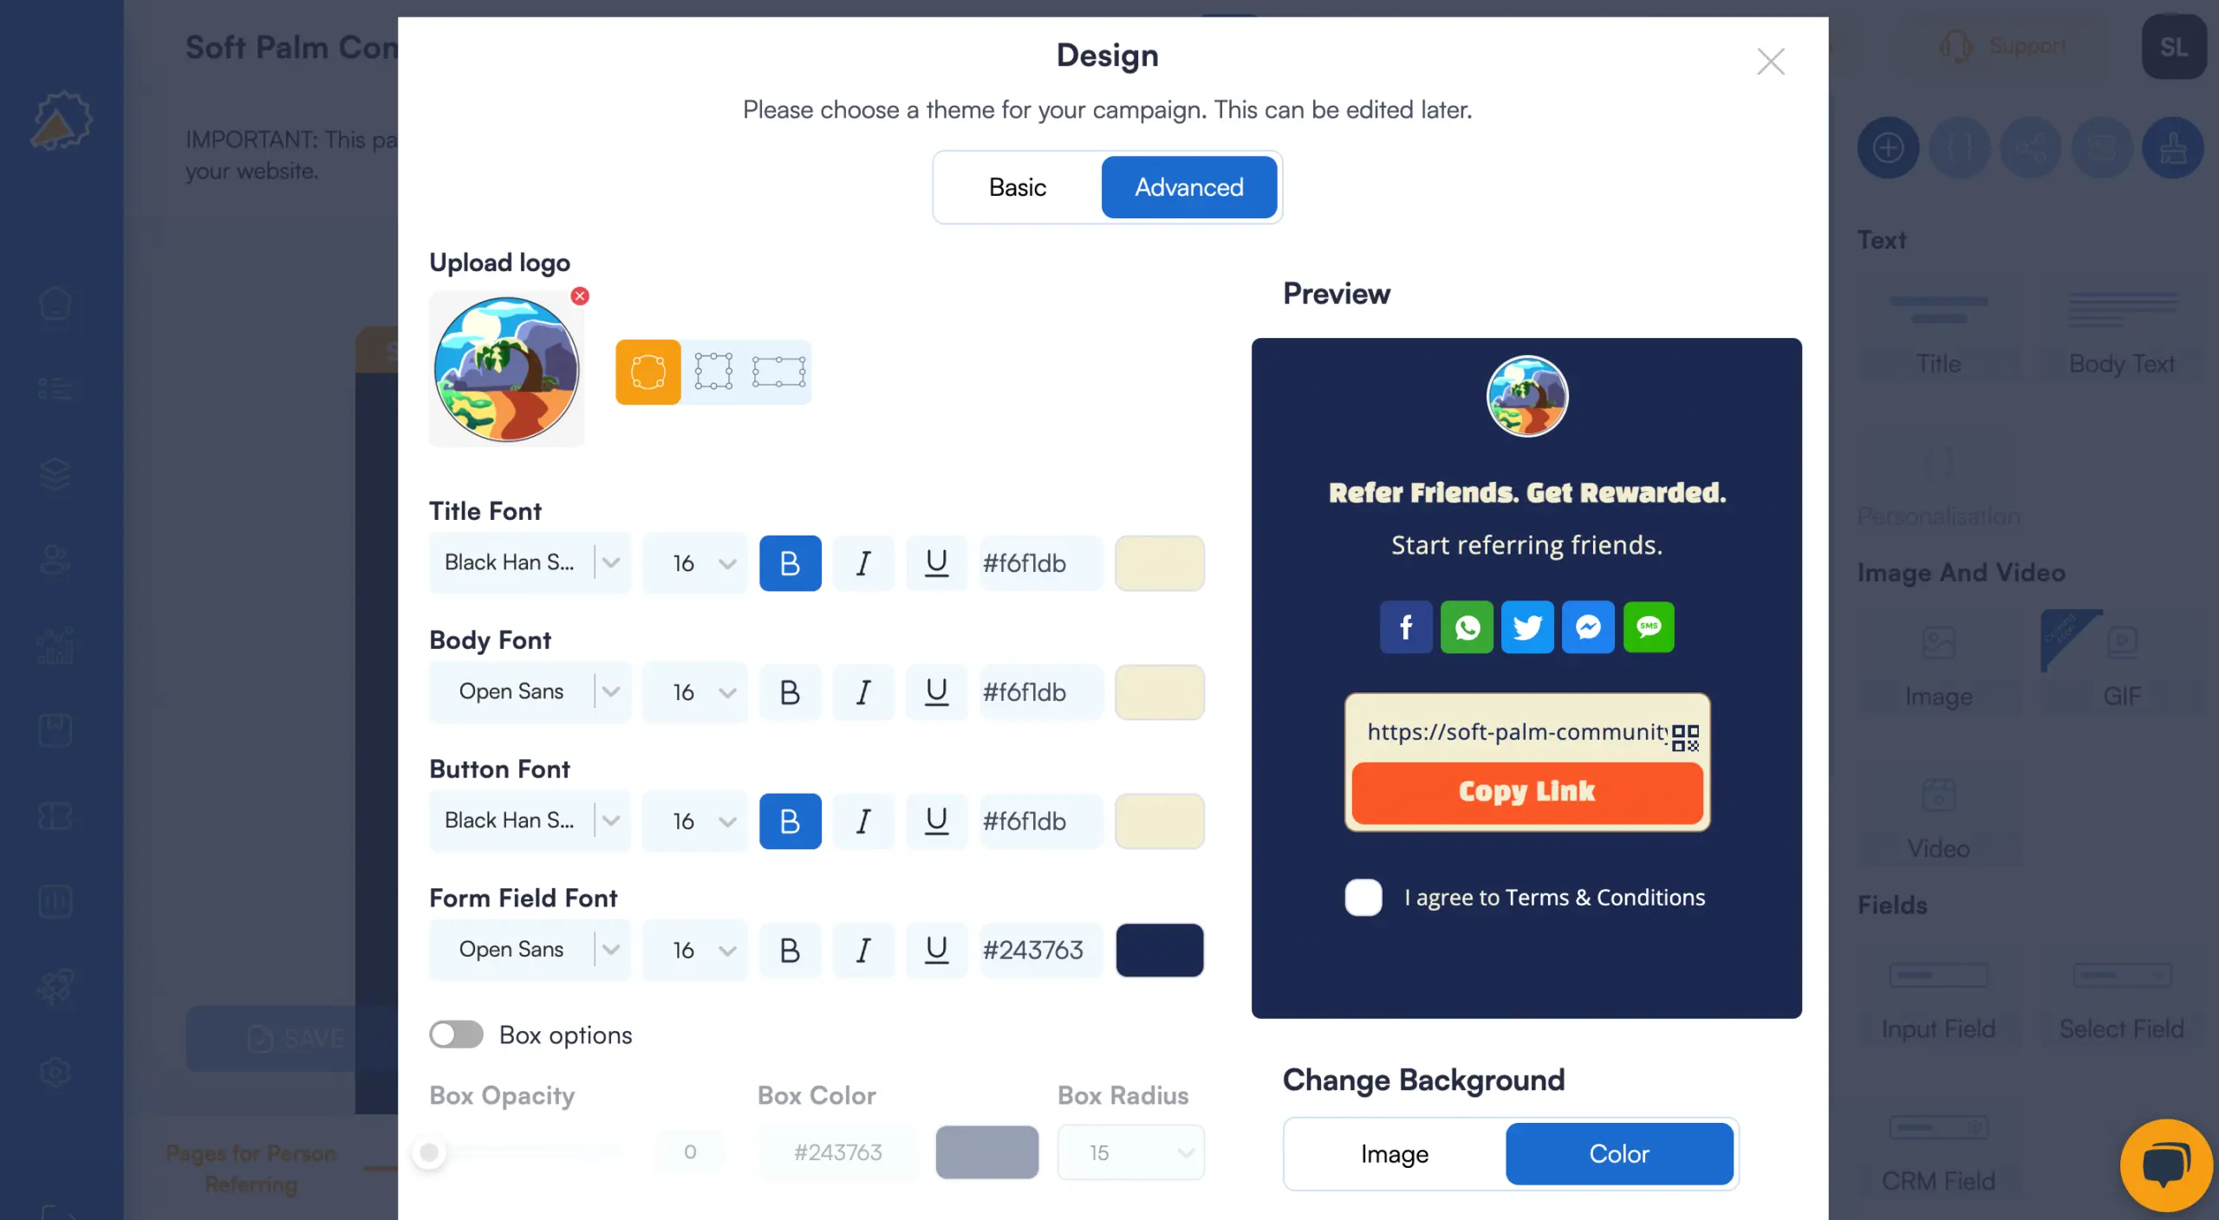Toggle the Box options switch

(457, 1034)
